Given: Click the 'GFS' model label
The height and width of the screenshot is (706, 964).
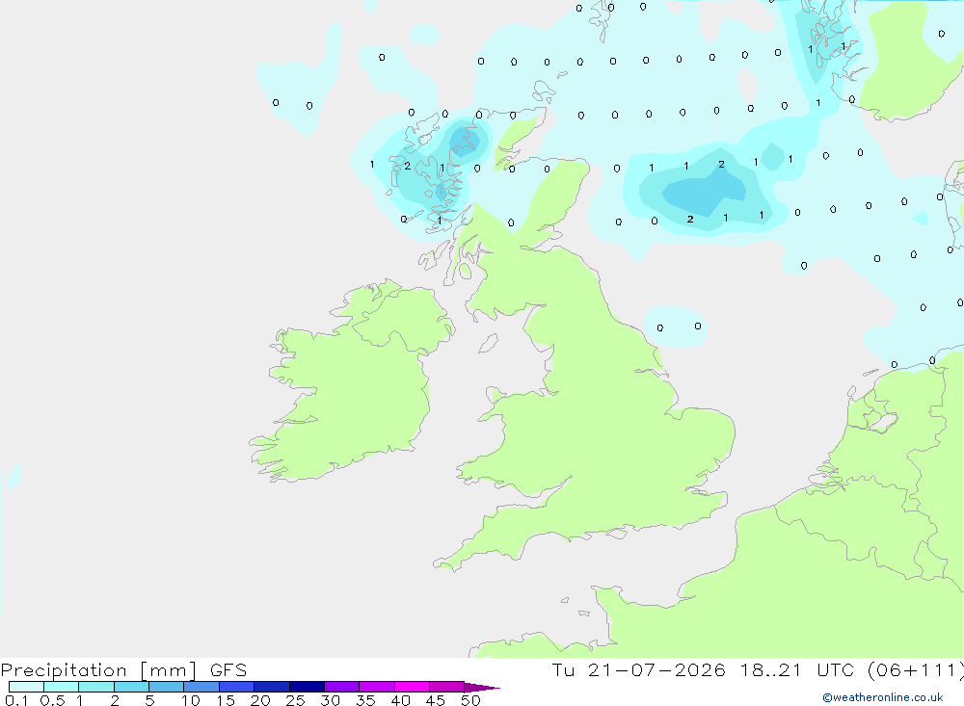Looking at the screenshot, I should (228, 669).
